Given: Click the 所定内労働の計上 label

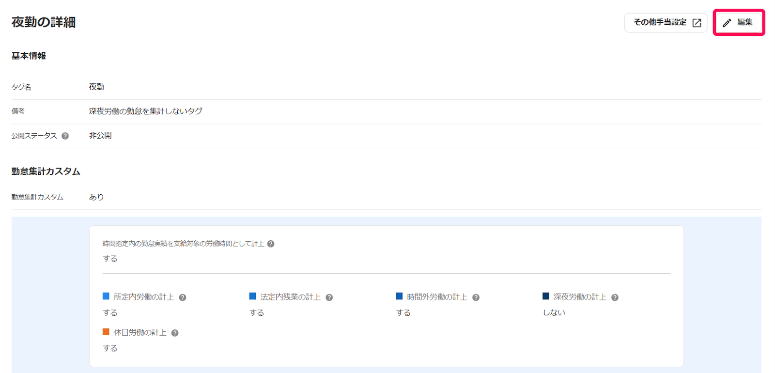Looking at the screenshot, I should point(144,297).
